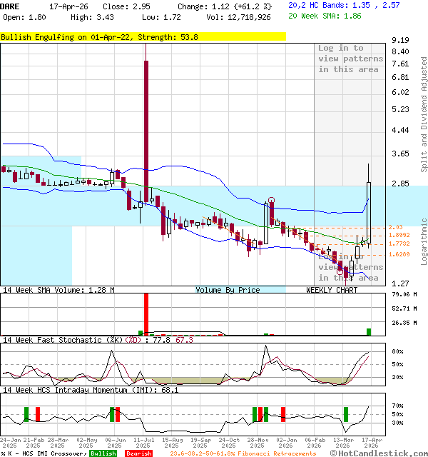This screenshot has width=428, height=457.
Task: Click the tall red volume spike bar
Action: tap(146, 313)
